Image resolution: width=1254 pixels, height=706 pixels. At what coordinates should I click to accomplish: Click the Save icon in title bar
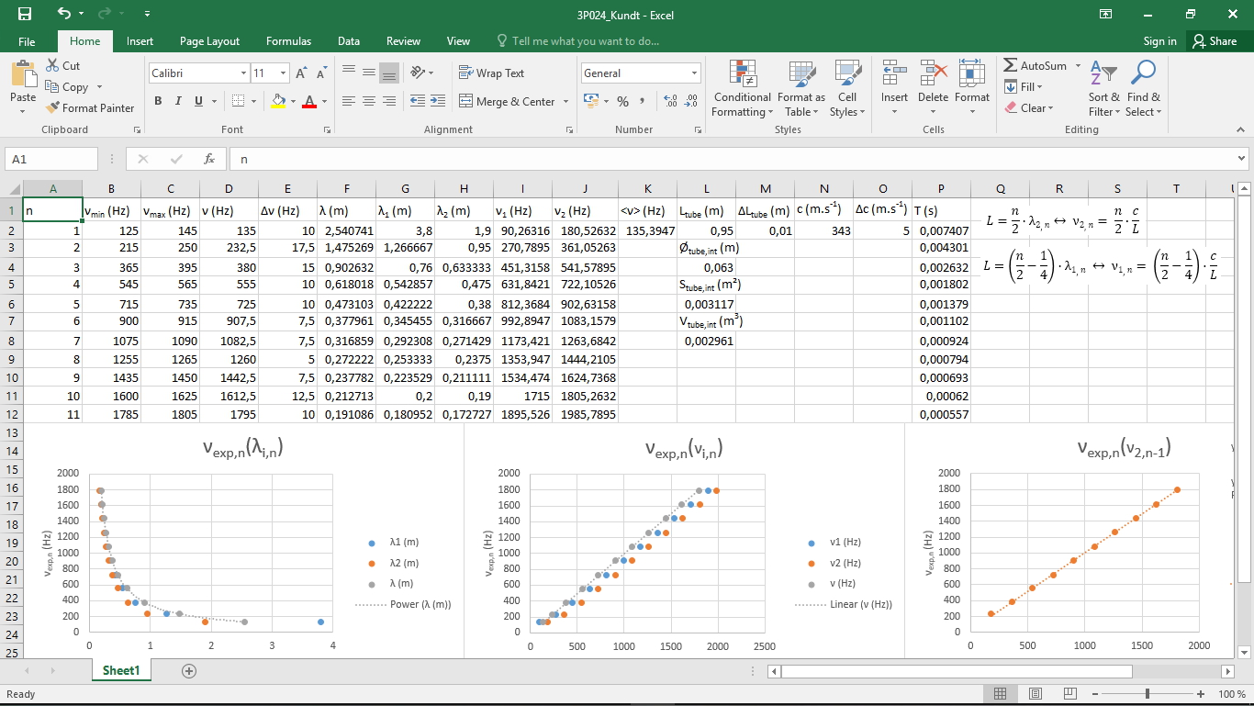click(25, 14)
